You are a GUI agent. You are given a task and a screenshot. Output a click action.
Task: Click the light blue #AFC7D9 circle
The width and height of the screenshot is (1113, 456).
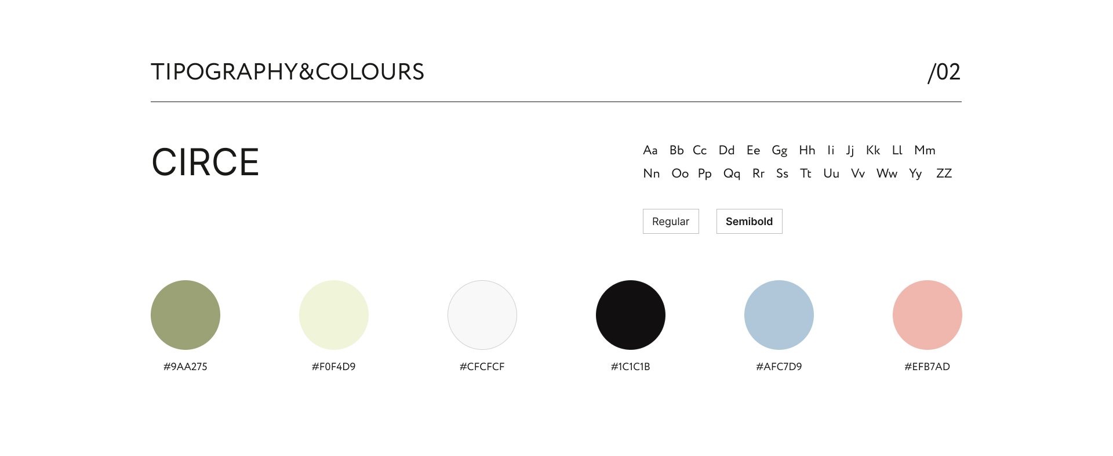[x=779, y=315]
